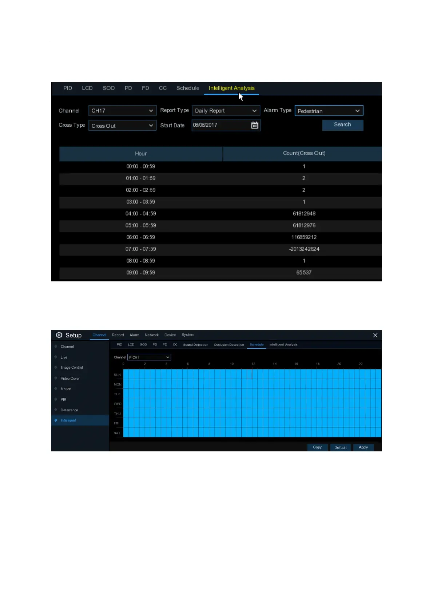The width and height of the screenshot is (433, 613).
Task: Close the Setup window
Action: click(375, 335)
